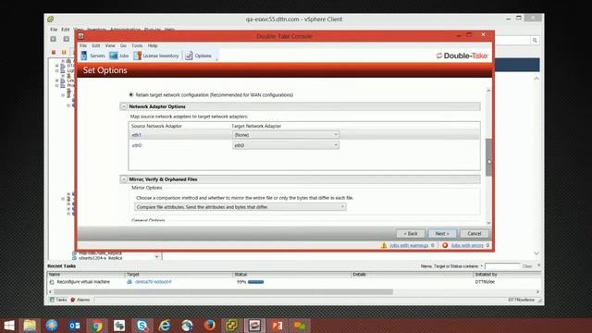Open the Help menu in Double-Take Console

click(153, 45)
